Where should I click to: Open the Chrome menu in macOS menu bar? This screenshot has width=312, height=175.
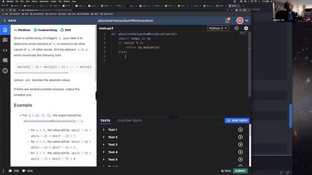click(x=10, y=1)
